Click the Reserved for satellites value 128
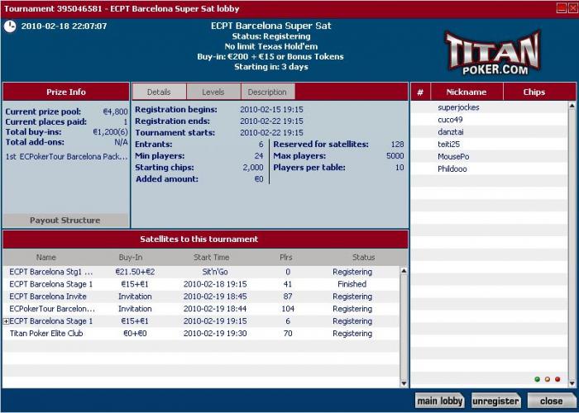This screenshot has width=579, height=413. pos(397,145)
